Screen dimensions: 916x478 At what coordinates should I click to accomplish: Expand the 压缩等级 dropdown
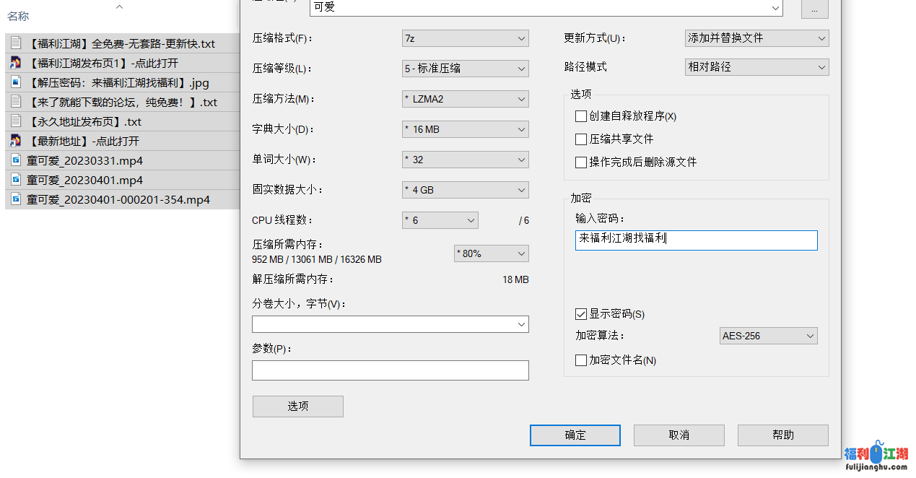(465, 69)
